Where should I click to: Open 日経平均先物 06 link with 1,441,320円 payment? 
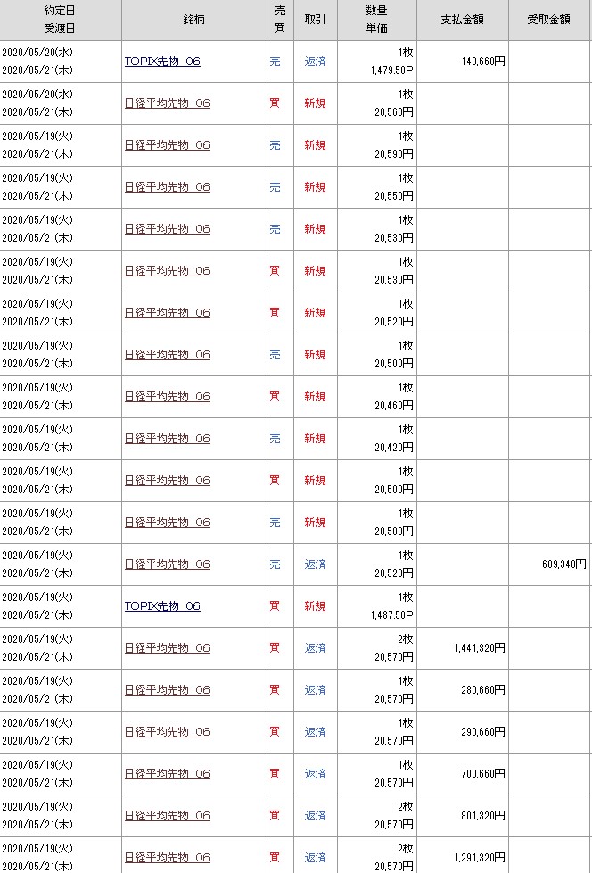168,648
